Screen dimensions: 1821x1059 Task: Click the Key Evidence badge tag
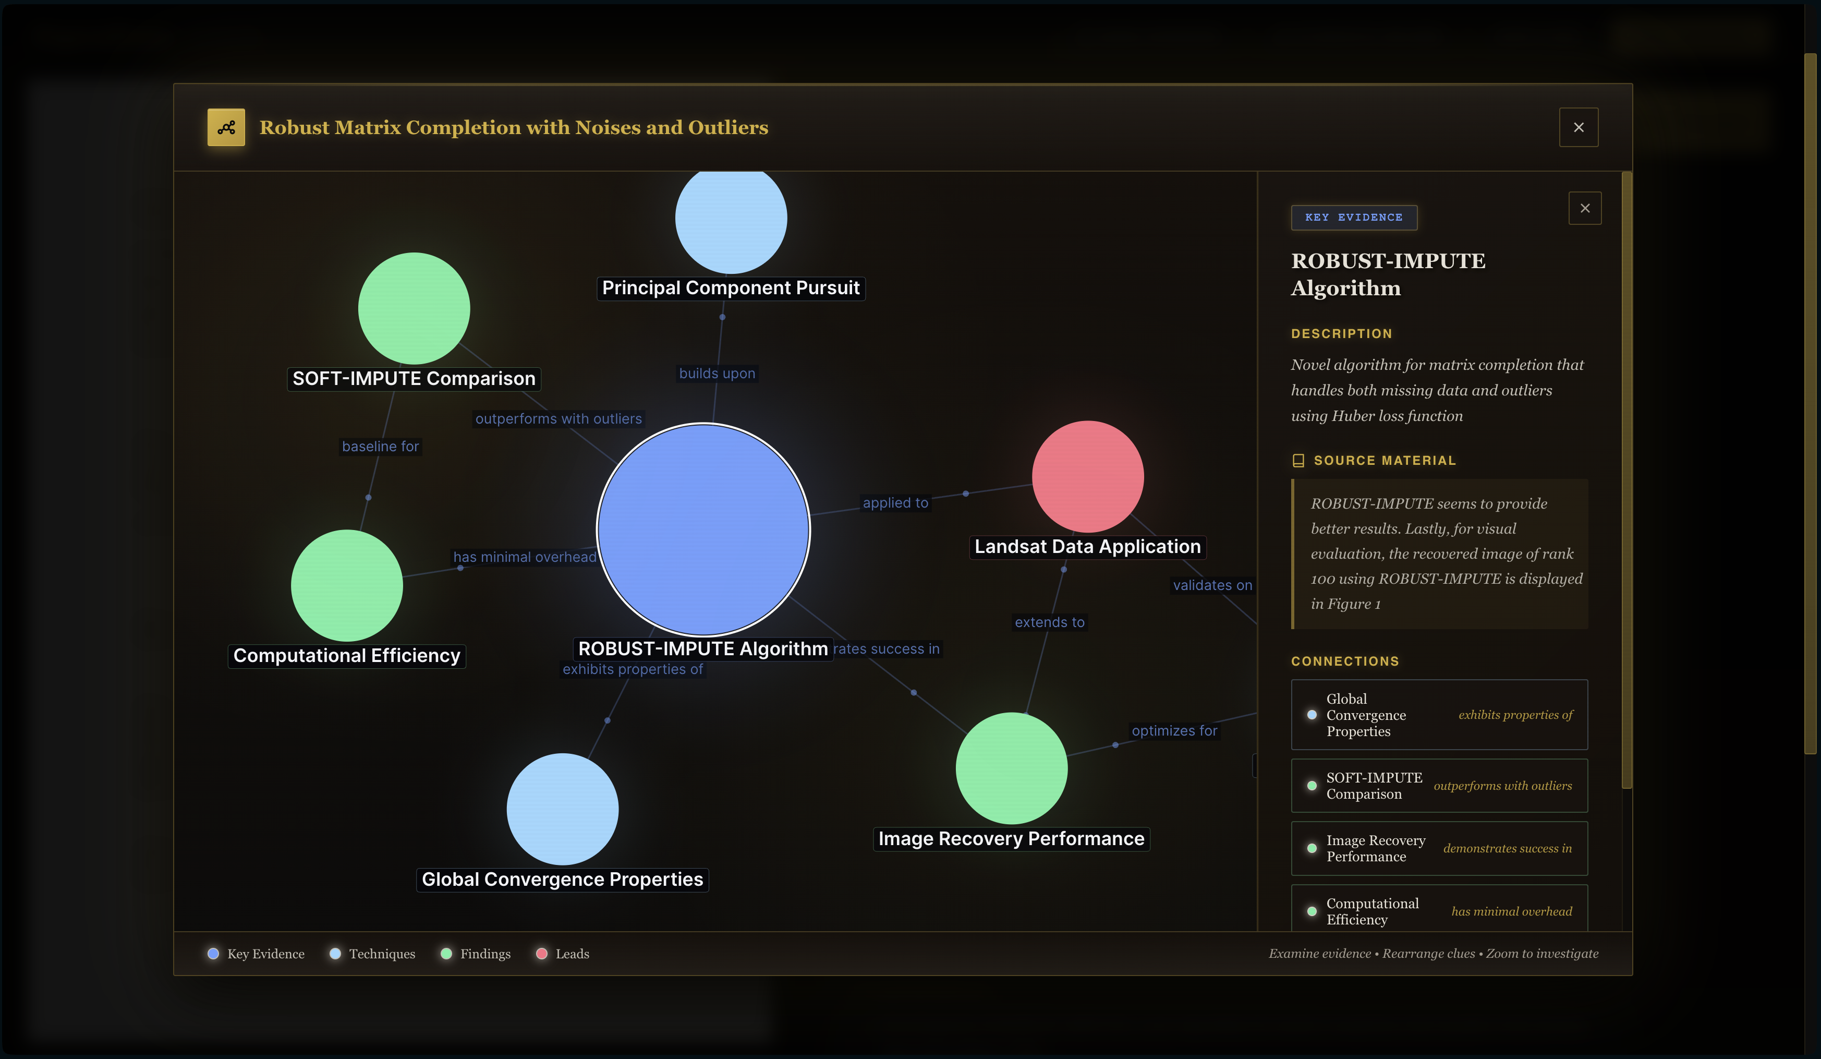pyautogui.click(x=1353, y=217)
